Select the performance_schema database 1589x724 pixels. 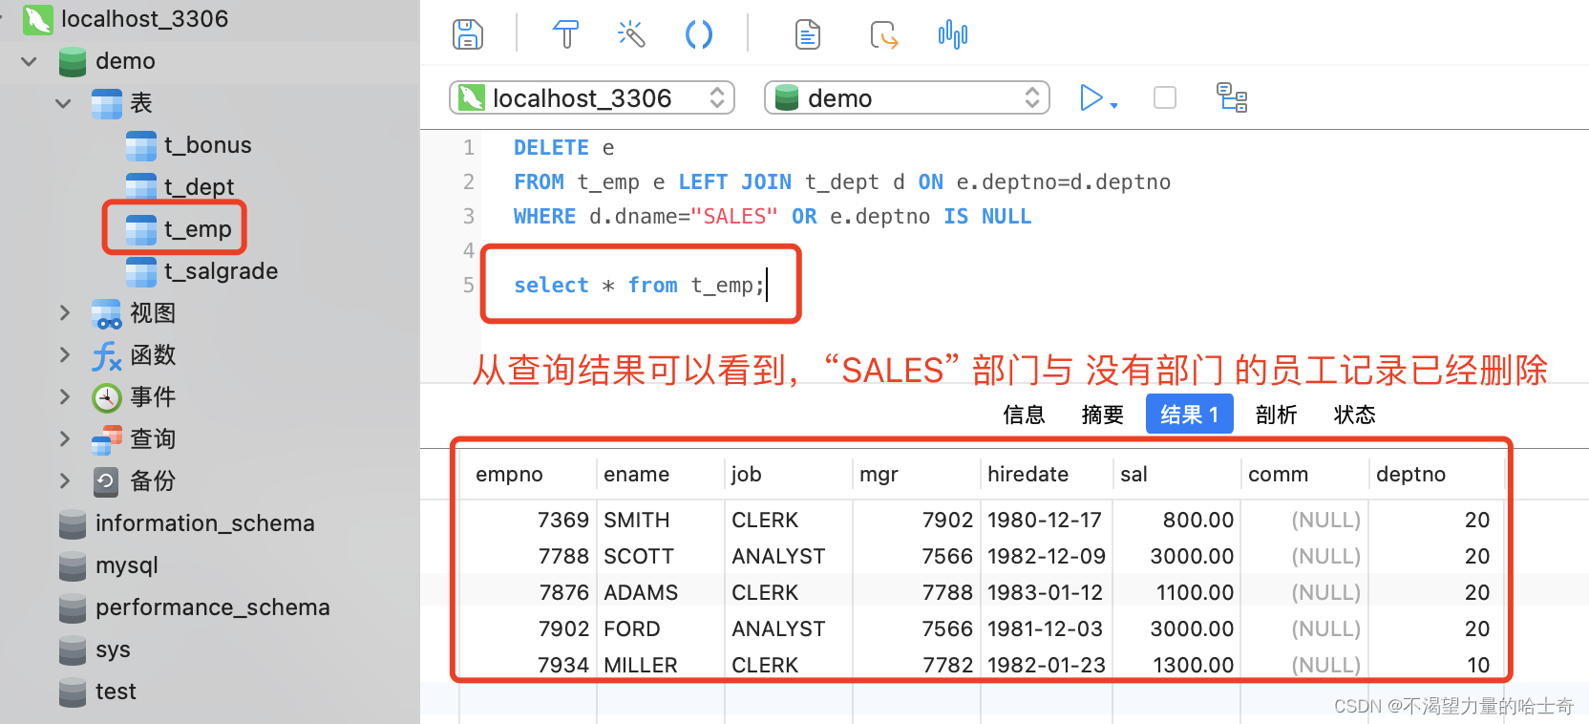pos(212,607)
